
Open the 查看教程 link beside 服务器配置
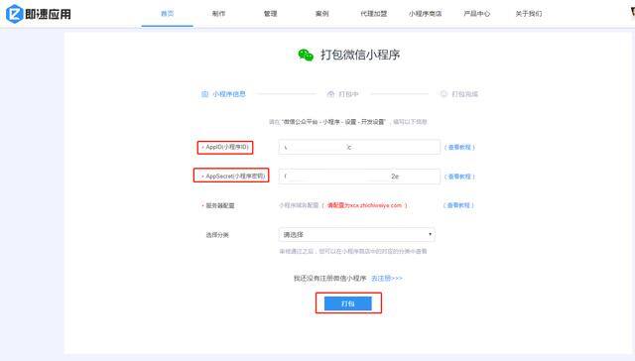click(x=458, y=205)
